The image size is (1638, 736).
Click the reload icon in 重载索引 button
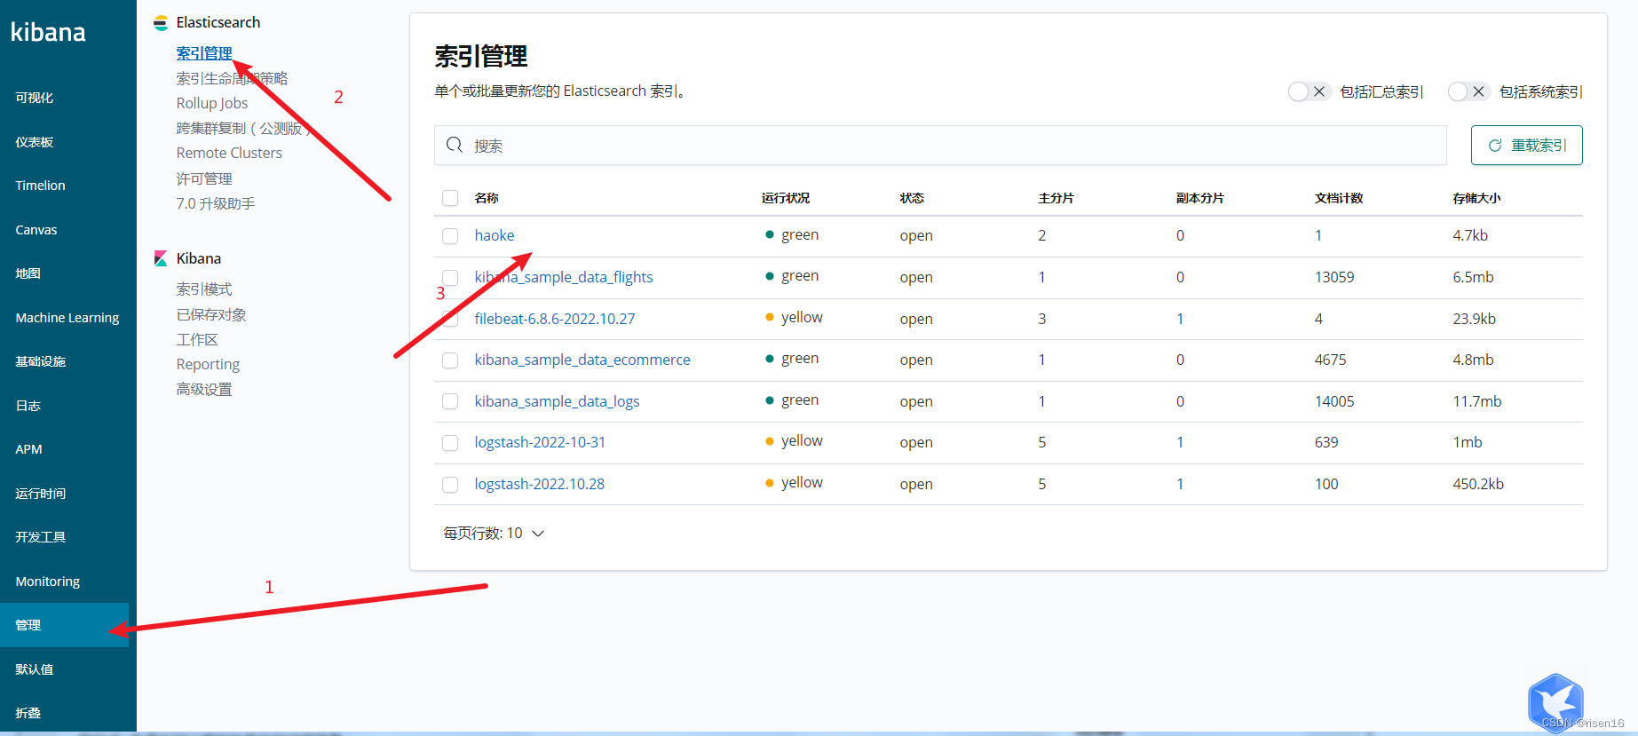1495,146
